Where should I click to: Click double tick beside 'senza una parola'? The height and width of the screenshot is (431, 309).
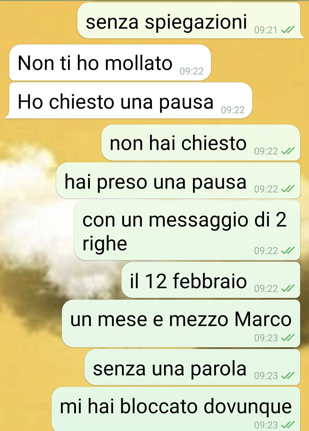(288, 376)
